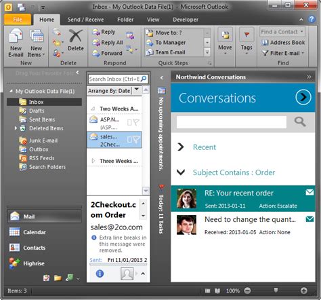Screen dimensions: 321x300
Task: Open the Quick Steps dialog launcher
Action: [210, 63]
